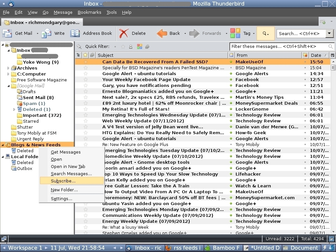The height and width of the screenshot is (252, 336).
Task: Click the grey Forwards arrow icon
Action: 194,33
